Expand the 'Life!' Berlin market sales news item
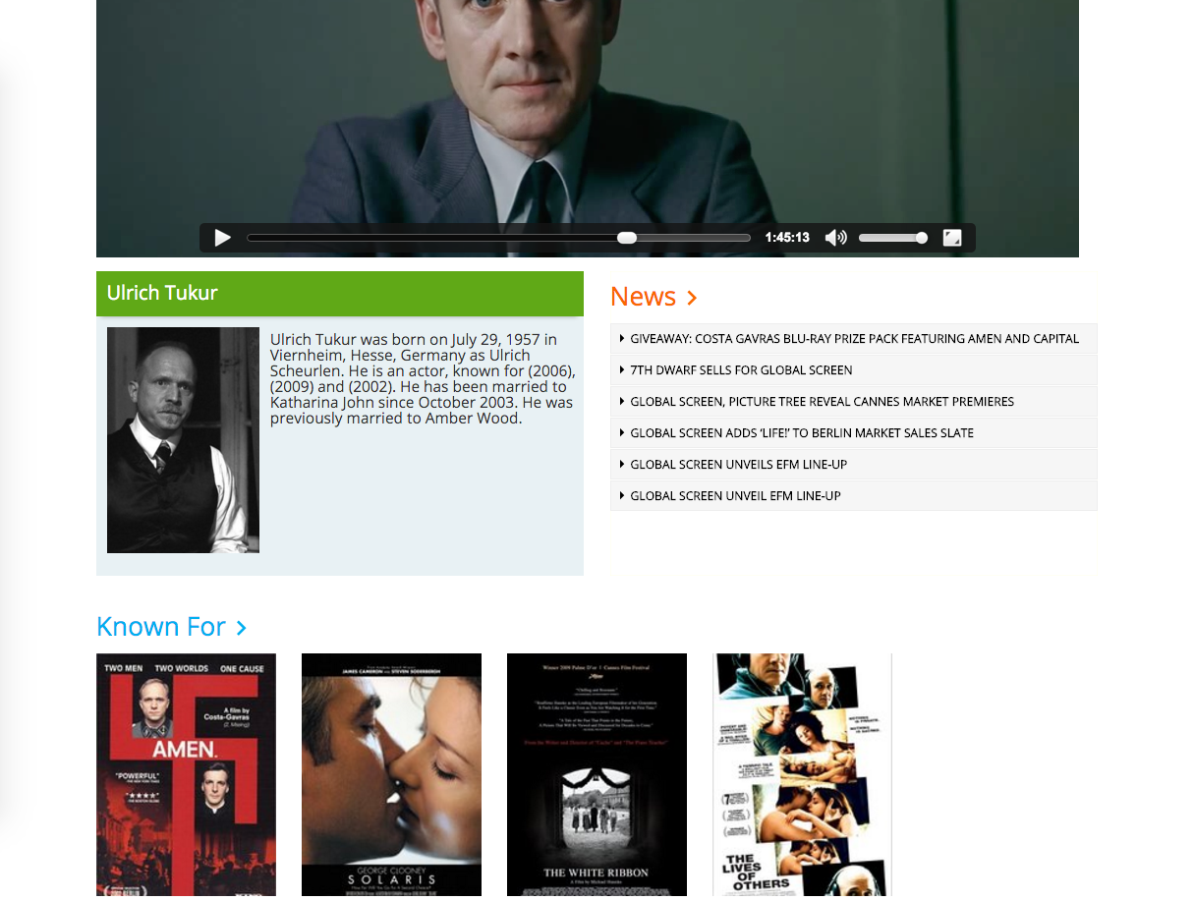1194x901 pixels. pos(853,432)
